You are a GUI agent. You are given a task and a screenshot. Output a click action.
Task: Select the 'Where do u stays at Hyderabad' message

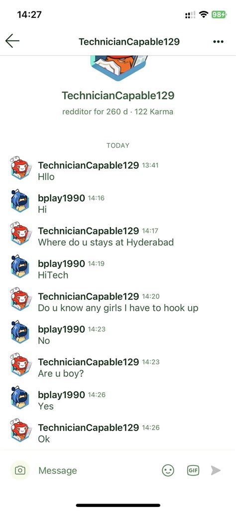[106, 243]
